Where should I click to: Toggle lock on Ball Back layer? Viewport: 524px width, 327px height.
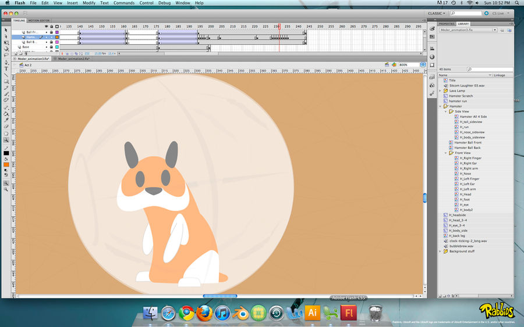(x=51, y=42)
